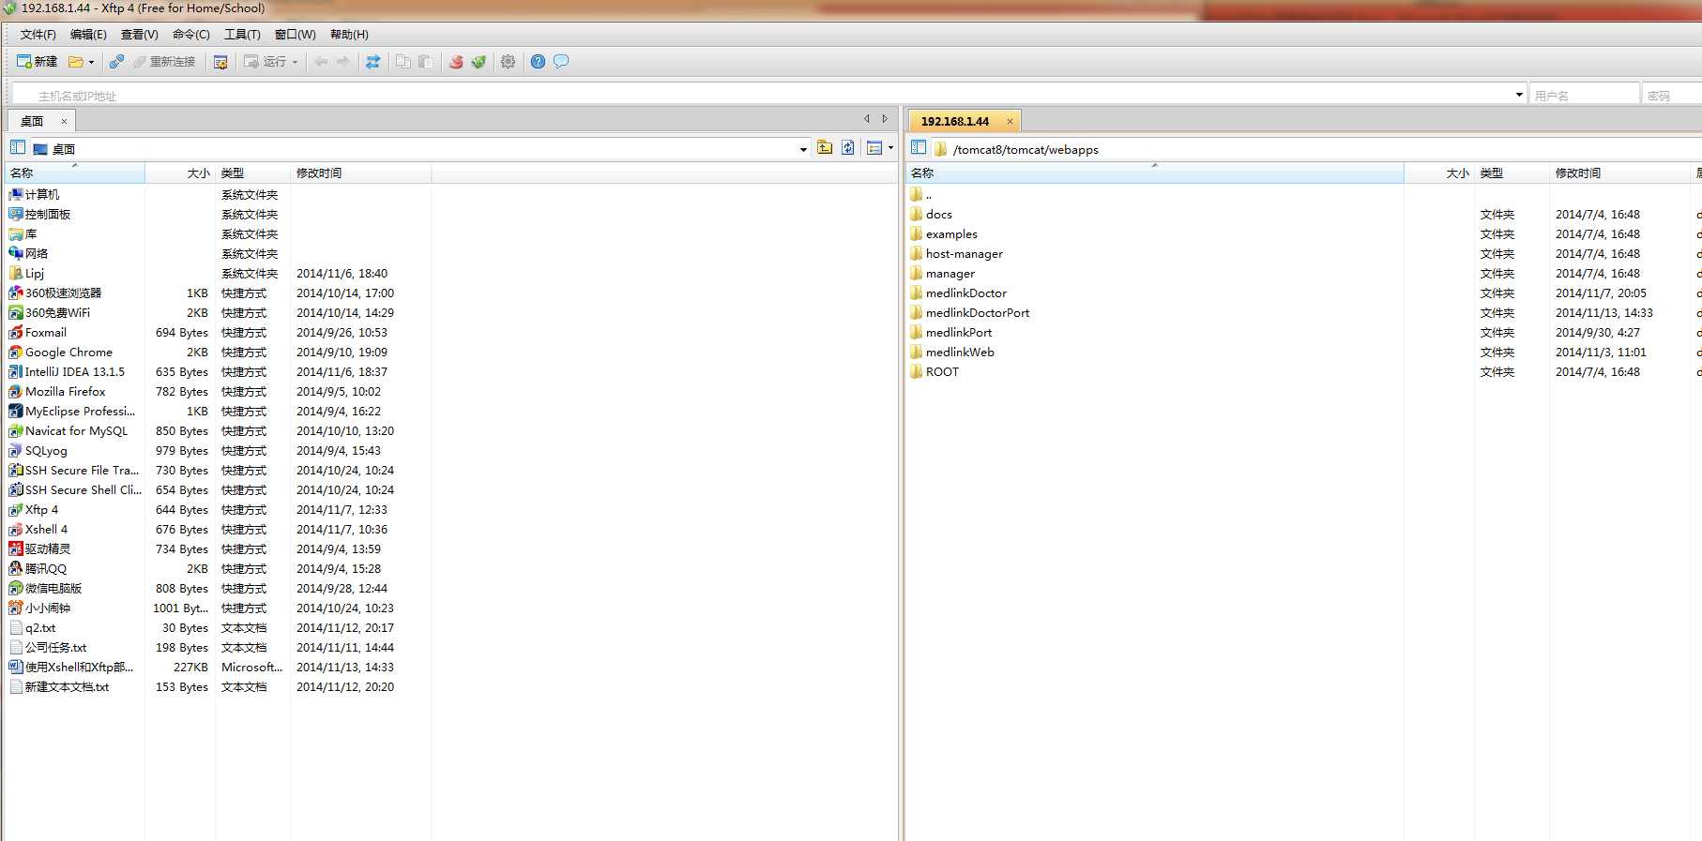The width and height of the screenshot is (1702, 841).
Task: Click the blue connect link icon
Action: pos(116,62)
